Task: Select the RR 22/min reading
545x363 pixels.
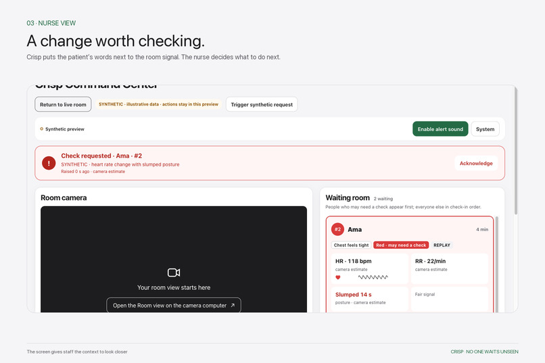Action: [430, 261]
